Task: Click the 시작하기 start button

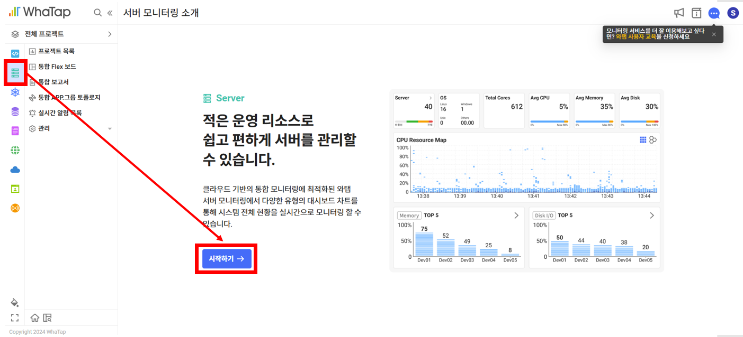Action: click(227, 259)
